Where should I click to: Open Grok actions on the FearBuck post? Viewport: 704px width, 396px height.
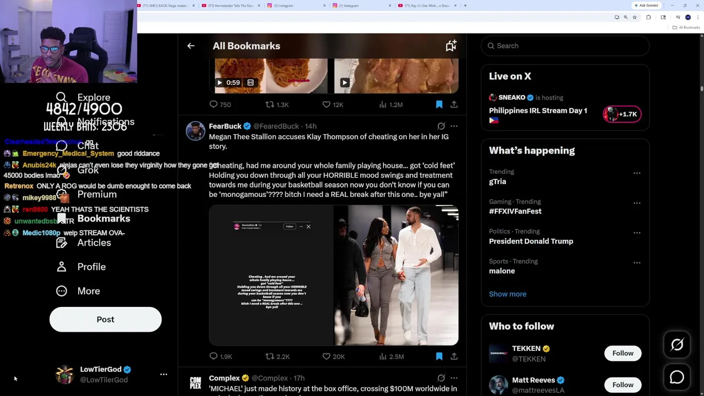pos(441,127)
